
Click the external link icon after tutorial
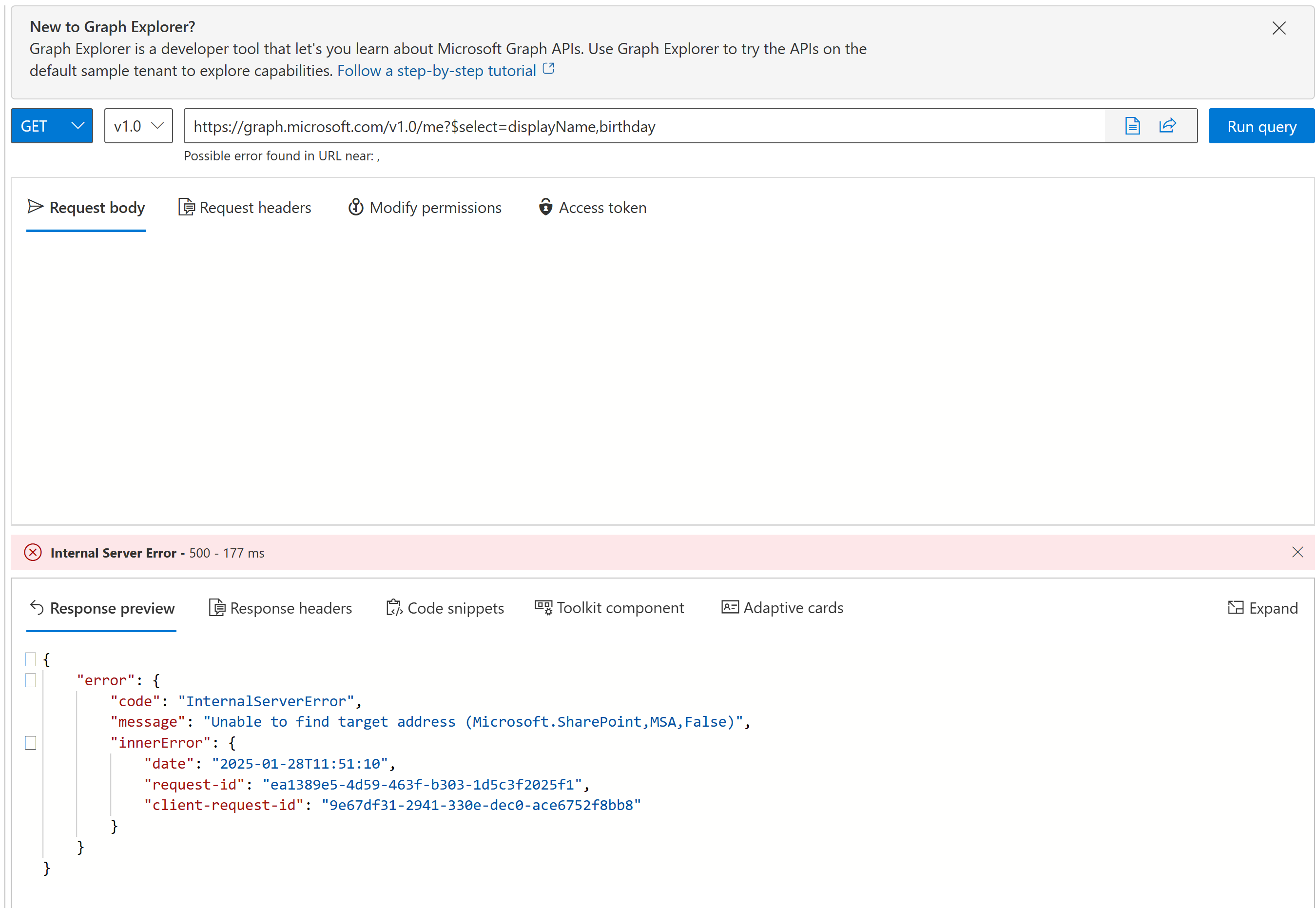coord(548,69)
